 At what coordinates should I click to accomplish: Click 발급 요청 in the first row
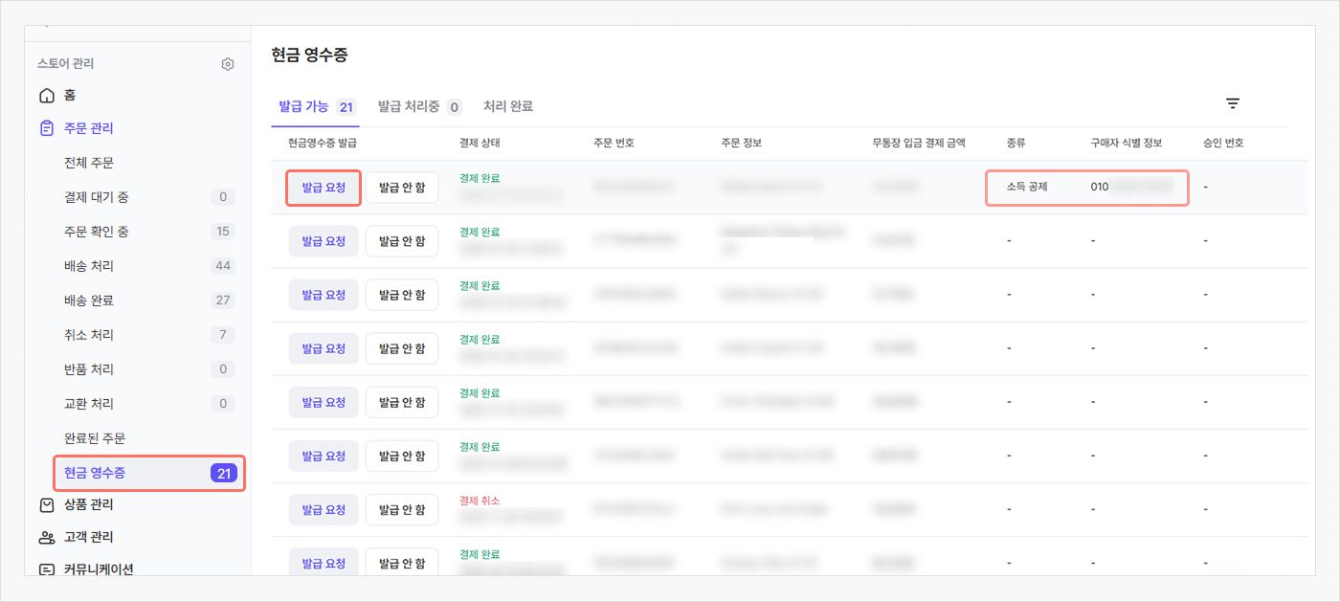(x=324, y=188)
